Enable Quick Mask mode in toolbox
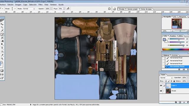Viewport: 189px width, 106px height. pyautogui.click(x=2, y=71)
